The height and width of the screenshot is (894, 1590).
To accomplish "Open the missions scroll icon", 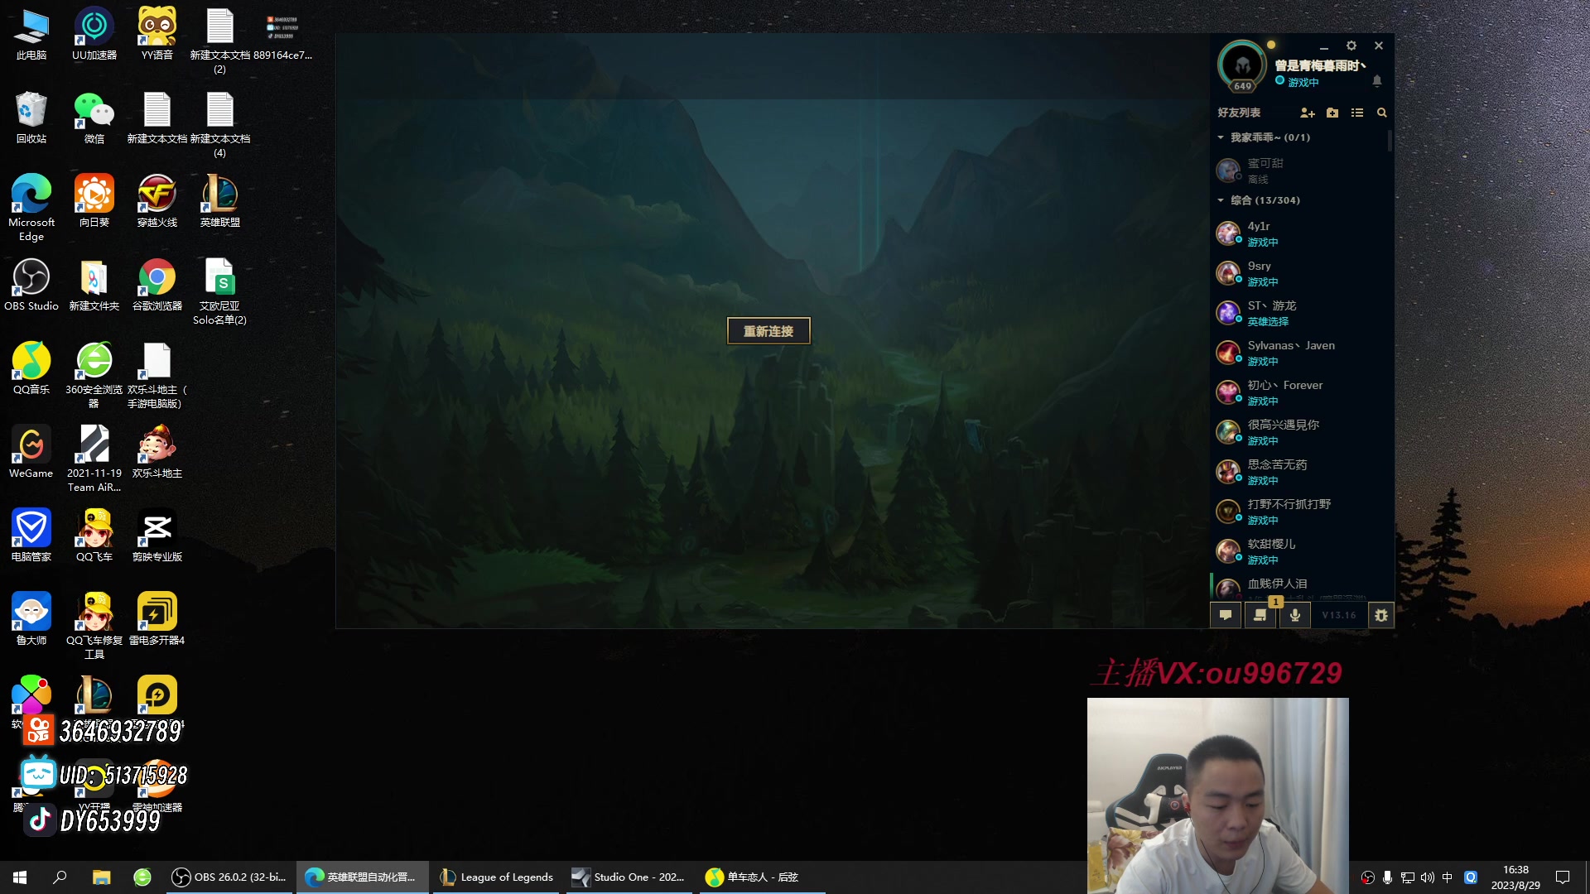I will tap(1260, 615).
